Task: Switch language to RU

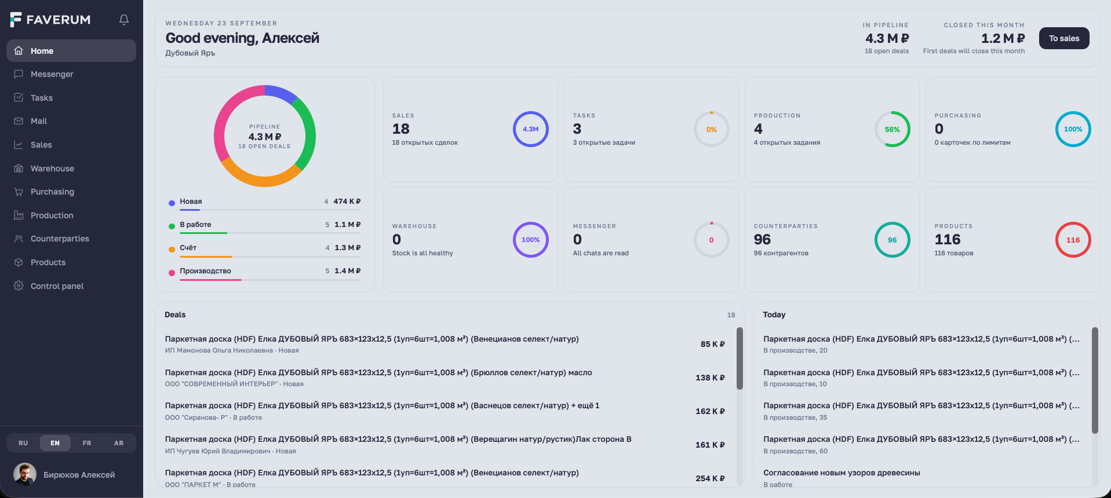Action: coord(23,443)
